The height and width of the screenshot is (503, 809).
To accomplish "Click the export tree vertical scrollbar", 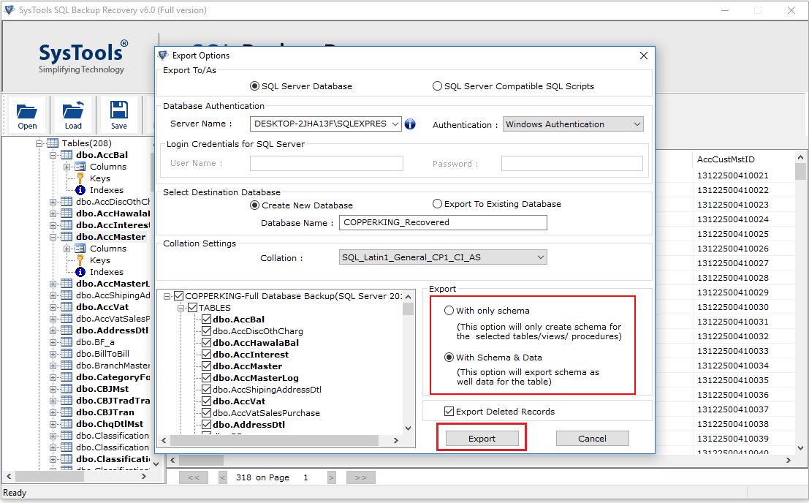I will [408, 363].
